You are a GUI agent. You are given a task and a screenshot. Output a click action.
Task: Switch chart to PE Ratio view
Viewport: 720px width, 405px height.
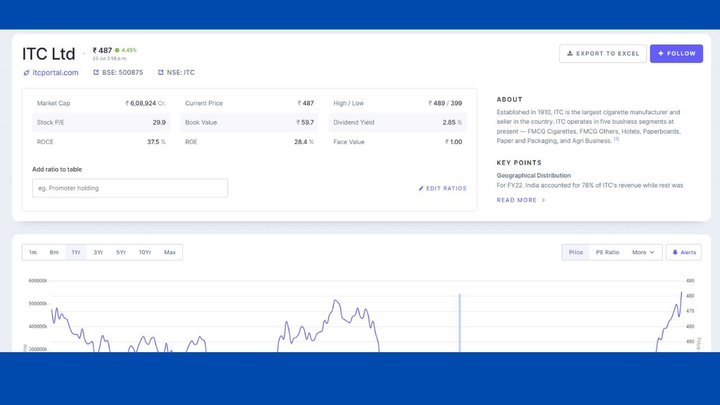click(x=607, y=253)
